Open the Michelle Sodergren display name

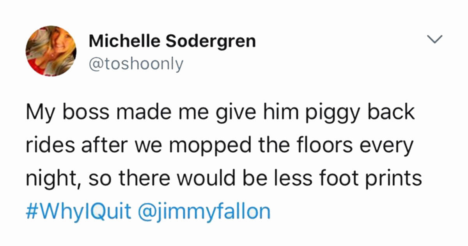[172, 41]
